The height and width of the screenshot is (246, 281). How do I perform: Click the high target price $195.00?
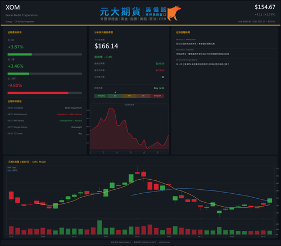point(160,63)
